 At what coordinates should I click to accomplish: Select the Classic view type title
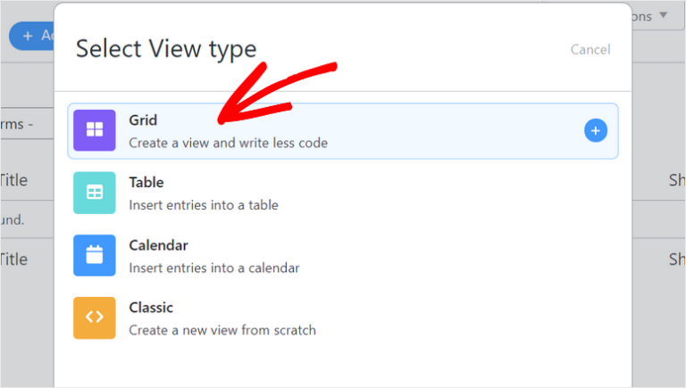tap(151, 307)
